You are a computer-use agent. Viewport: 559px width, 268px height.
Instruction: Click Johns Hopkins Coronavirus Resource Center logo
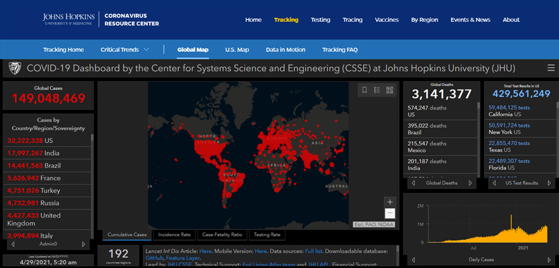(100, 19)
